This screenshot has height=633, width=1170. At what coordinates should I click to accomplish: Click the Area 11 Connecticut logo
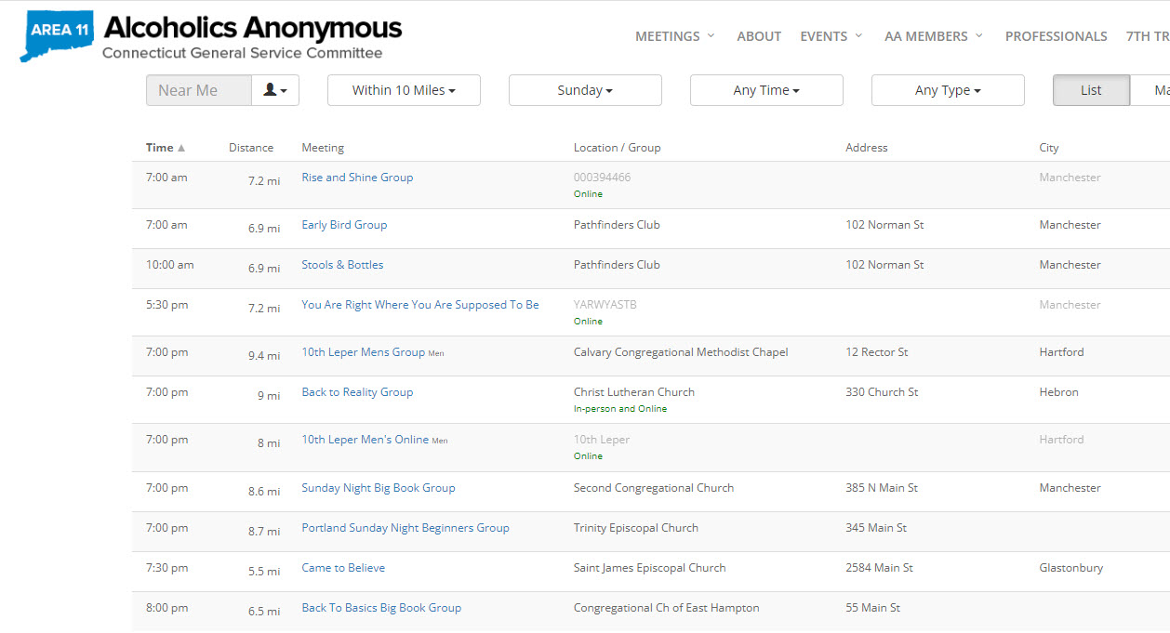tap(57, 35)
